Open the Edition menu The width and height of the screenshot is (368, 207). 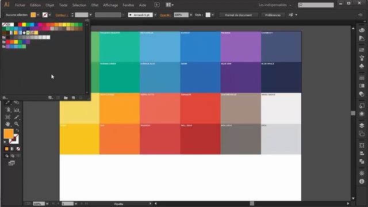(35, 5)
